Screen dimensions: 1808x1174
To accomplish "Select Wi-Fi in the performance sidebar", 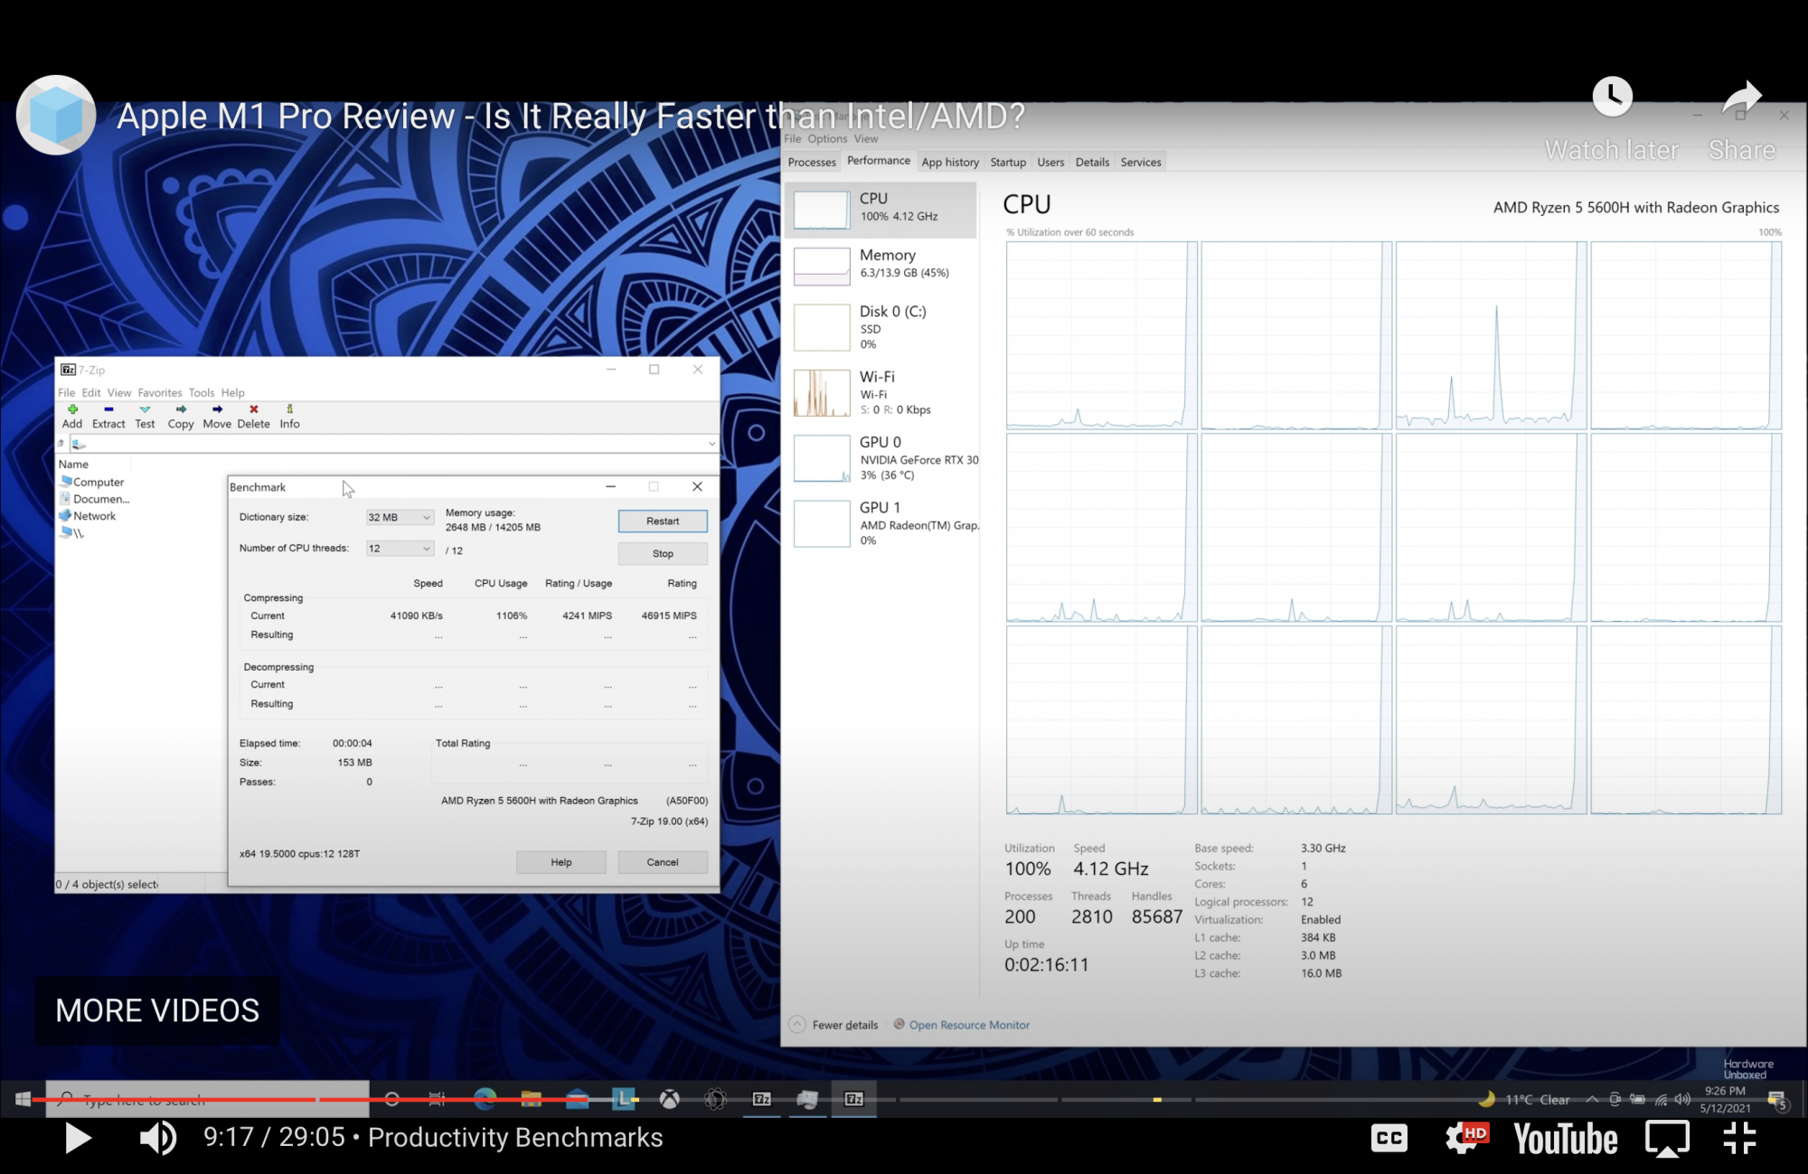I will pyautogui.click(x=881, y=392).
